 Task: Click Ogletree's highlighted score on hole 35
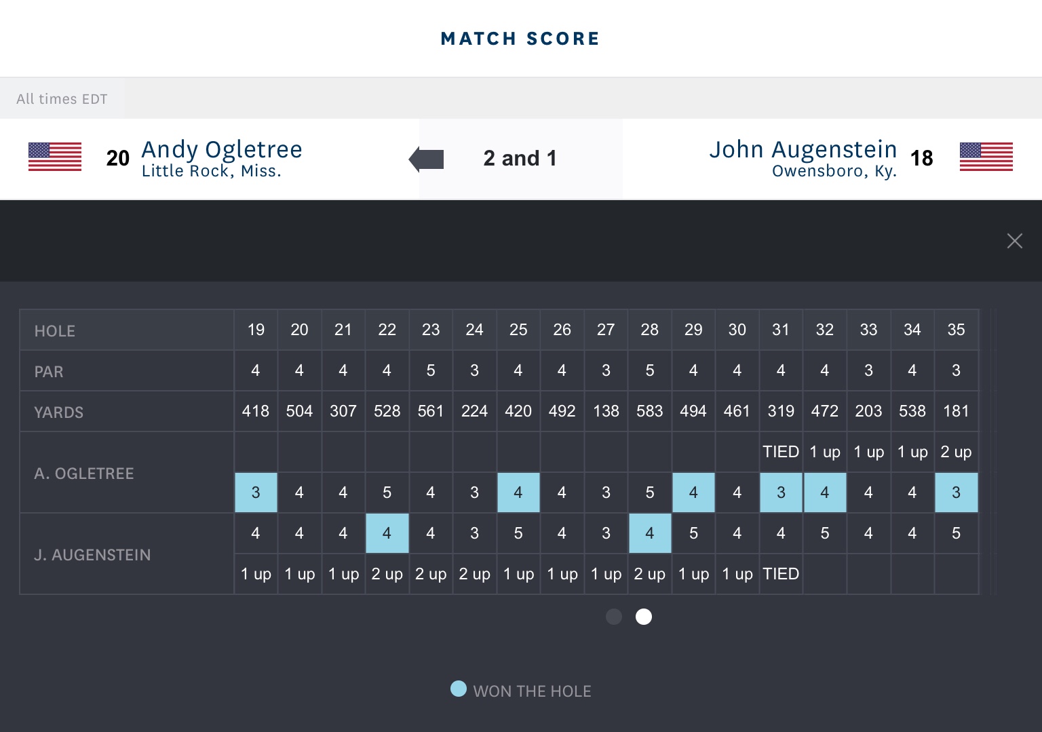956,493
